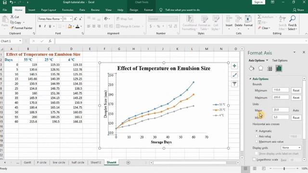Collapse the Axis Options section triangle
The image size is (308, 173).
[x=250, y=79]
